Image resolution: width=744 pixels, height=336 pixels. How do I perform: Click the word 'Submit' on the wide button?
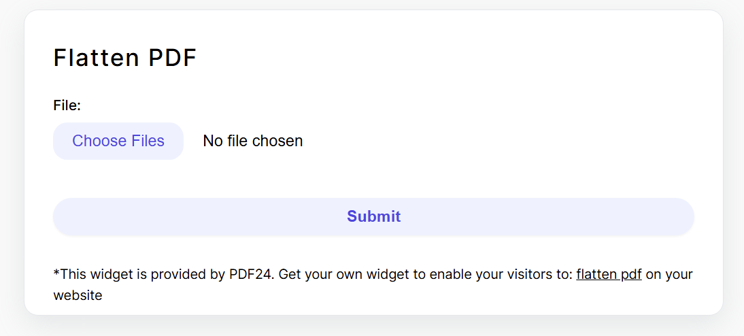point(374,216)
